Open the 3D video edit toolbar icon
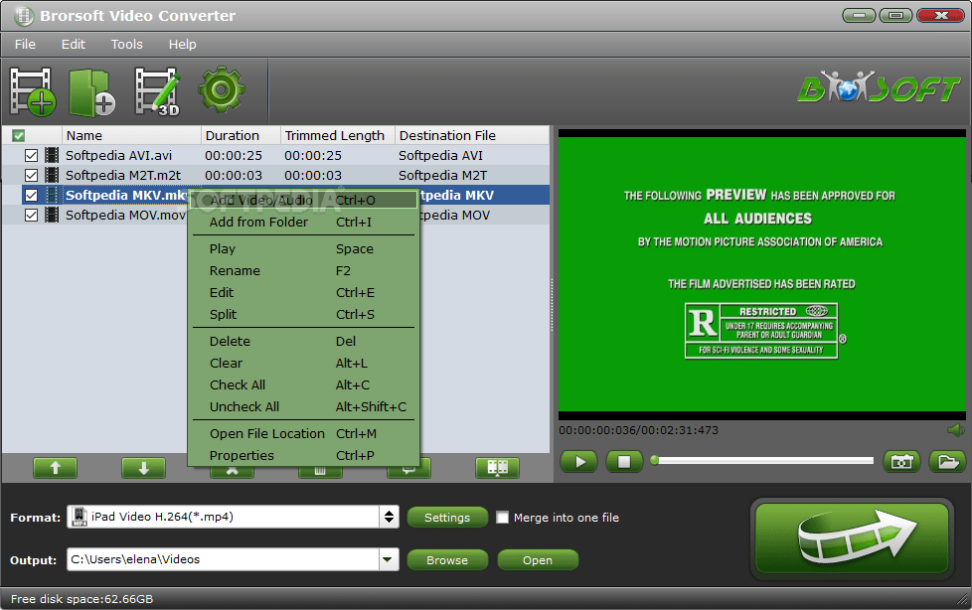The height and width of the screenshot is (610, 972). 157,91
